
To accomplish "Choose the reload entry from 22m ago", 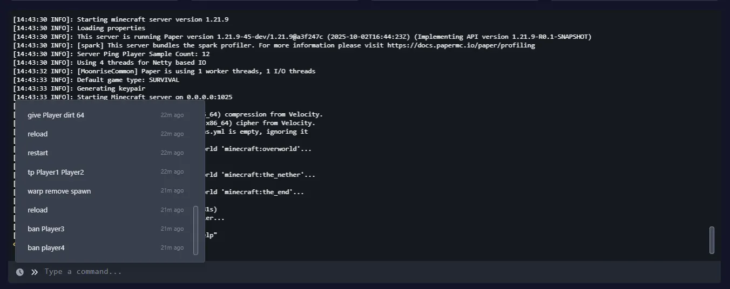I will [38, 134].
